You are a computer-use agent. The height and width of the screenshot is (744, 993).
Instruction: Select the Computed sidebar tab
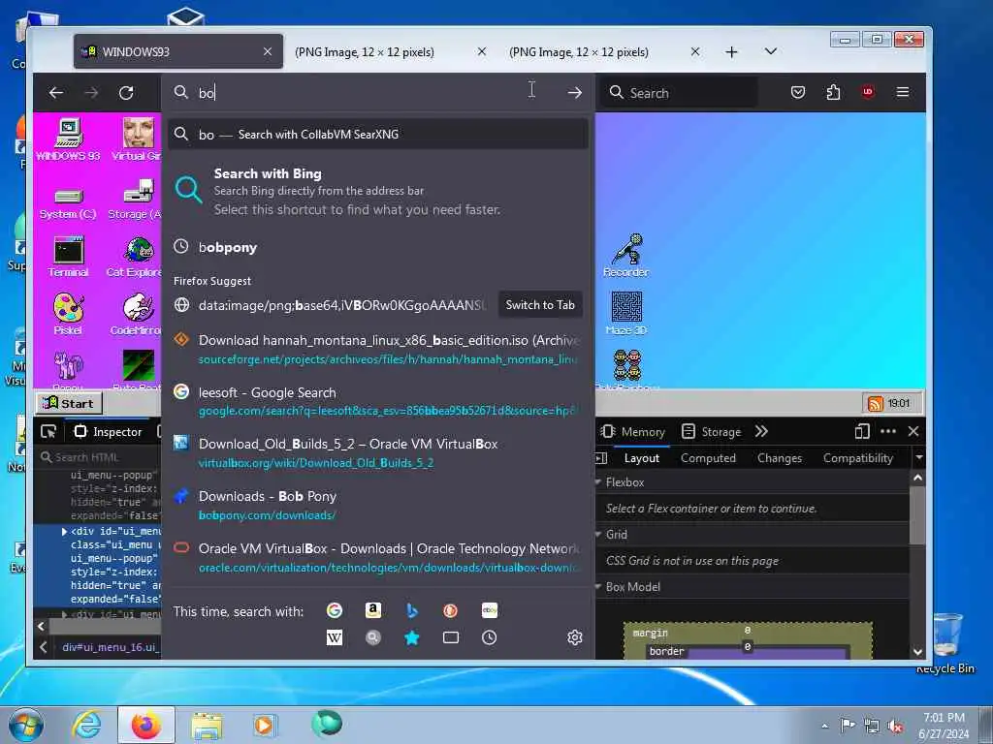click(x=708, y=458)
